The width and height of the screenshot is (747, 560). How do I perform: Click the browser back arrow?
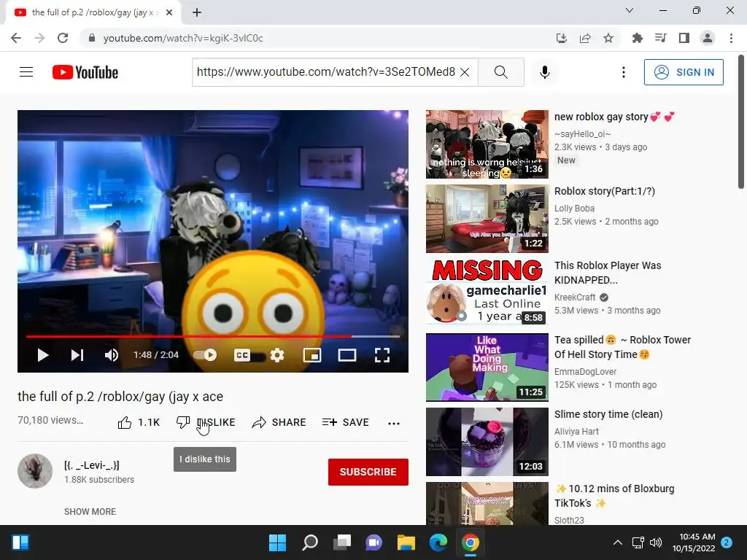click(16, 38)
